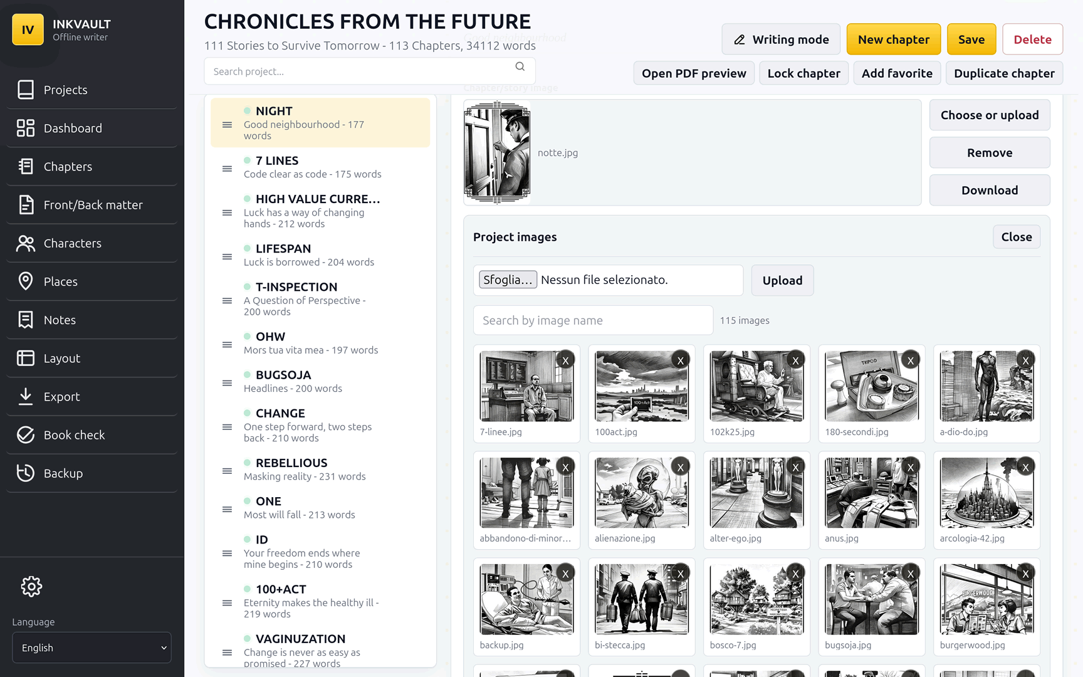This screenshot has width=1083, height=677.
Task: Click the Book check checkmark icon
Action: pos(26,434)
